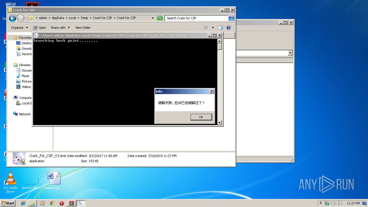Open the Start menu
This screenshot has width=368, height=207.
pos(8,203)
